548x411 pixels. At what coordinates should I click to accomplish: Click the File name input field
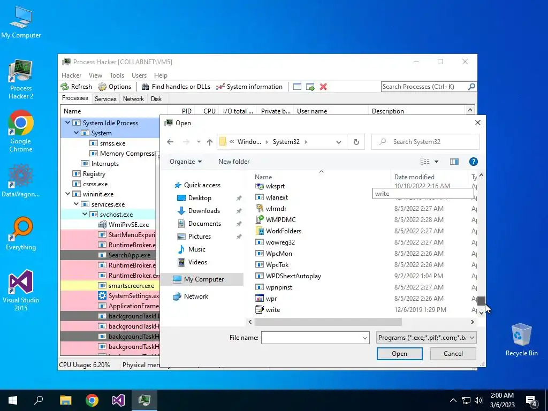point(311,338)
